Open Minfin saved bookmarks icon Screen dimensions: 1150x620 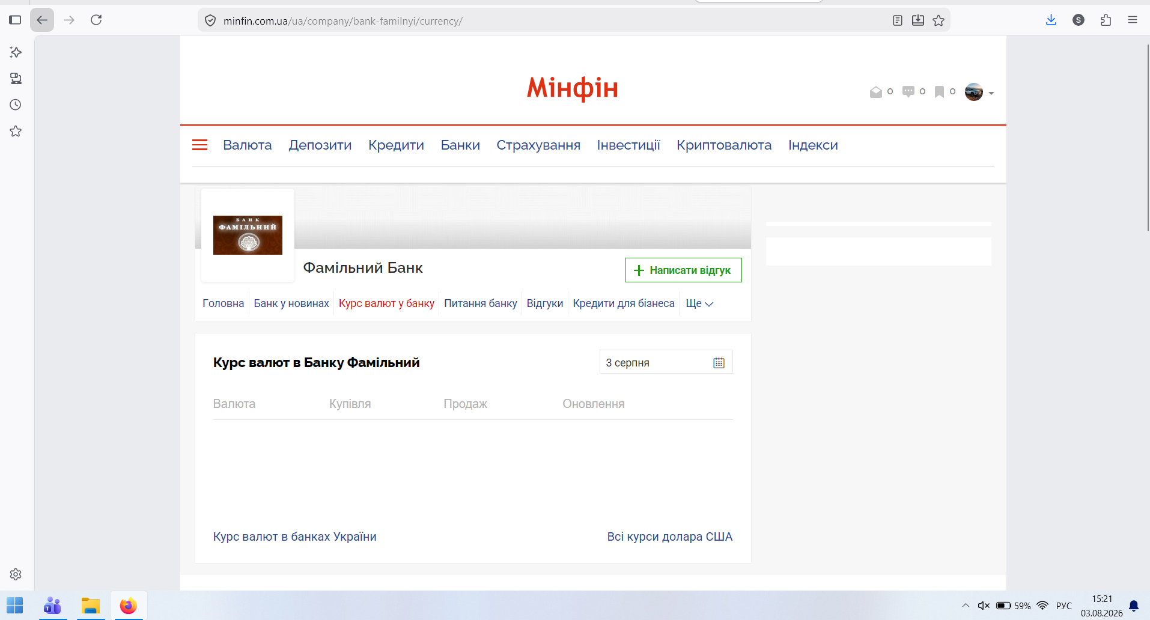939,92
